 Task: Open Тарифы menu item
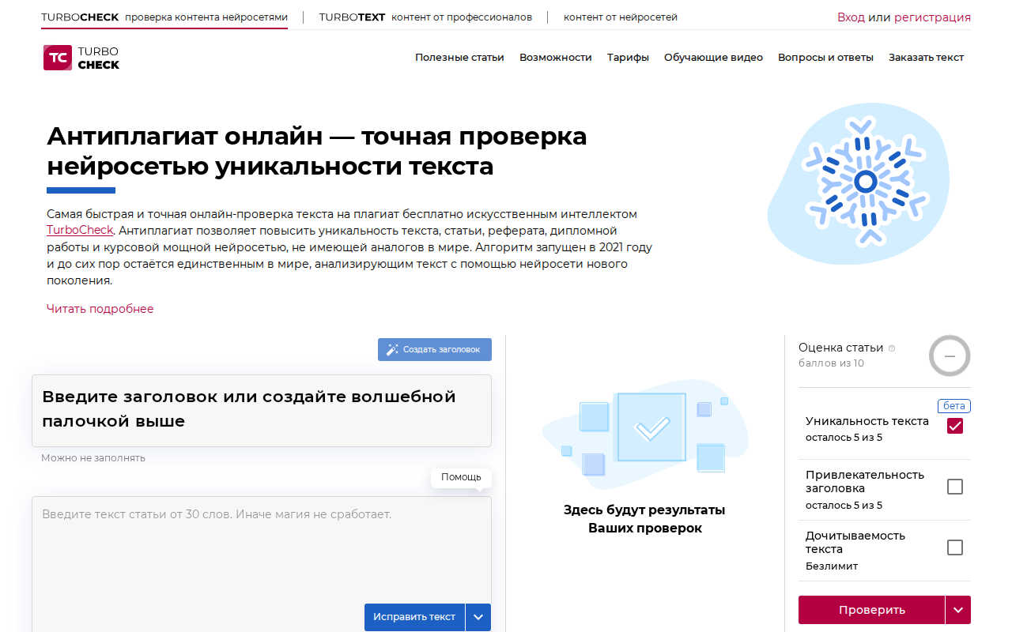[628, 57]
